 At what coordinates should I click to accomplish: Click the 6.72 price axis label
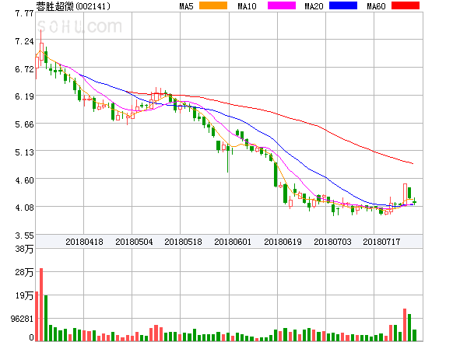pyautogui.click(x=24, y=69)
